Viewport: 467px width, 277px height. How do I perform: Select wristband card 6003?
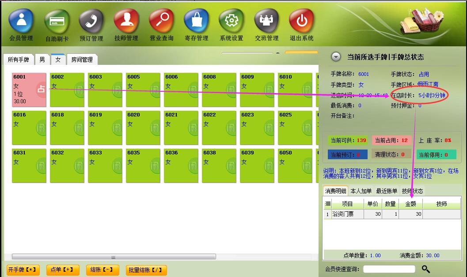coord(105,90)
